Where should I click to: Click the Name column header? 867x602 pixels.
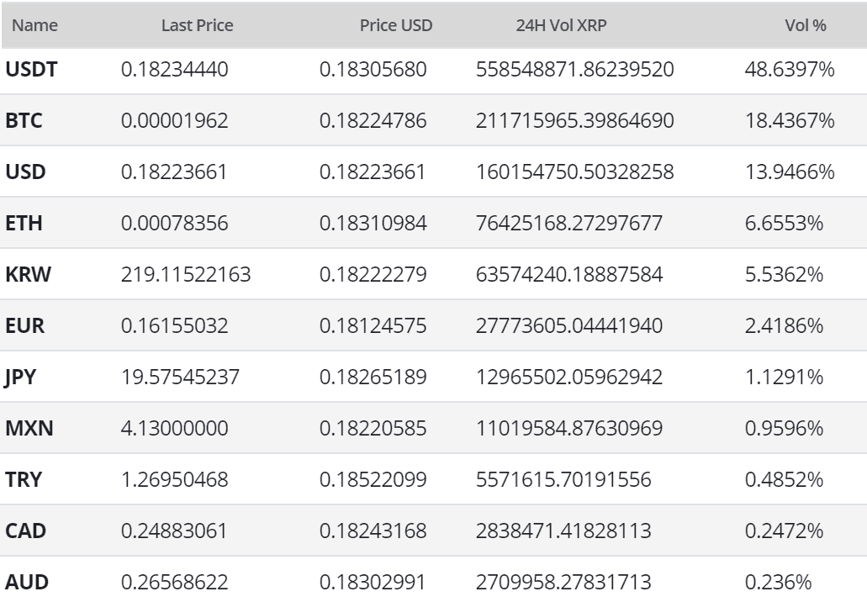[35, 25]
